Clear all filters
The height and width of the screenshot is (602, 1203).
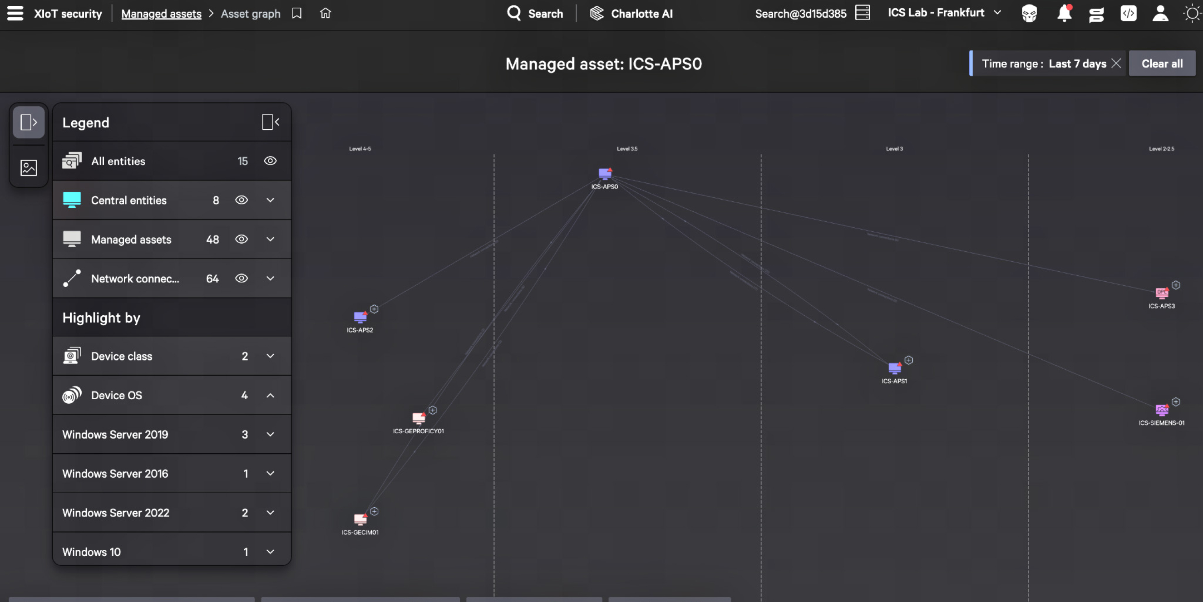pos(1162,64)
